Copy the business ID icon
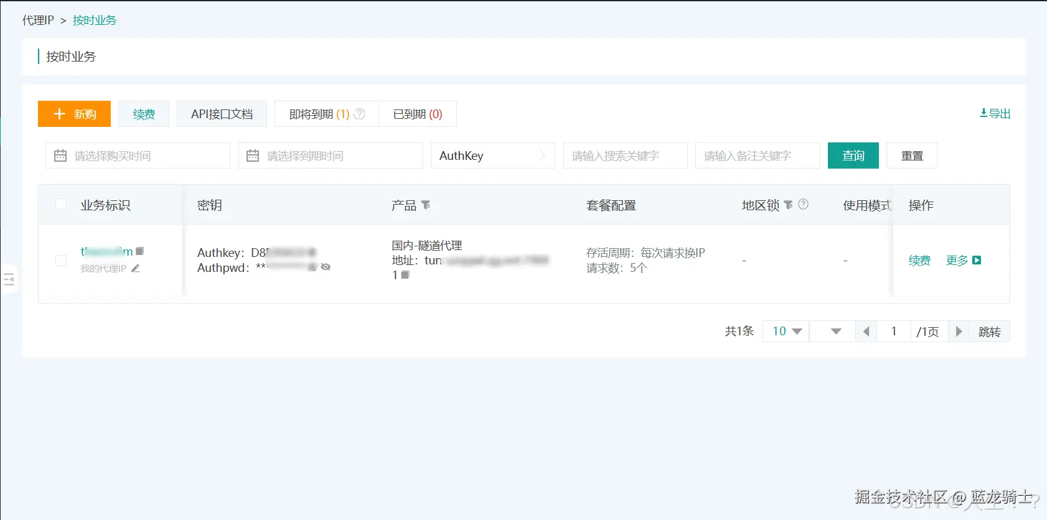The height and width of the screenshot is (520, 1047). pos(140,251)
